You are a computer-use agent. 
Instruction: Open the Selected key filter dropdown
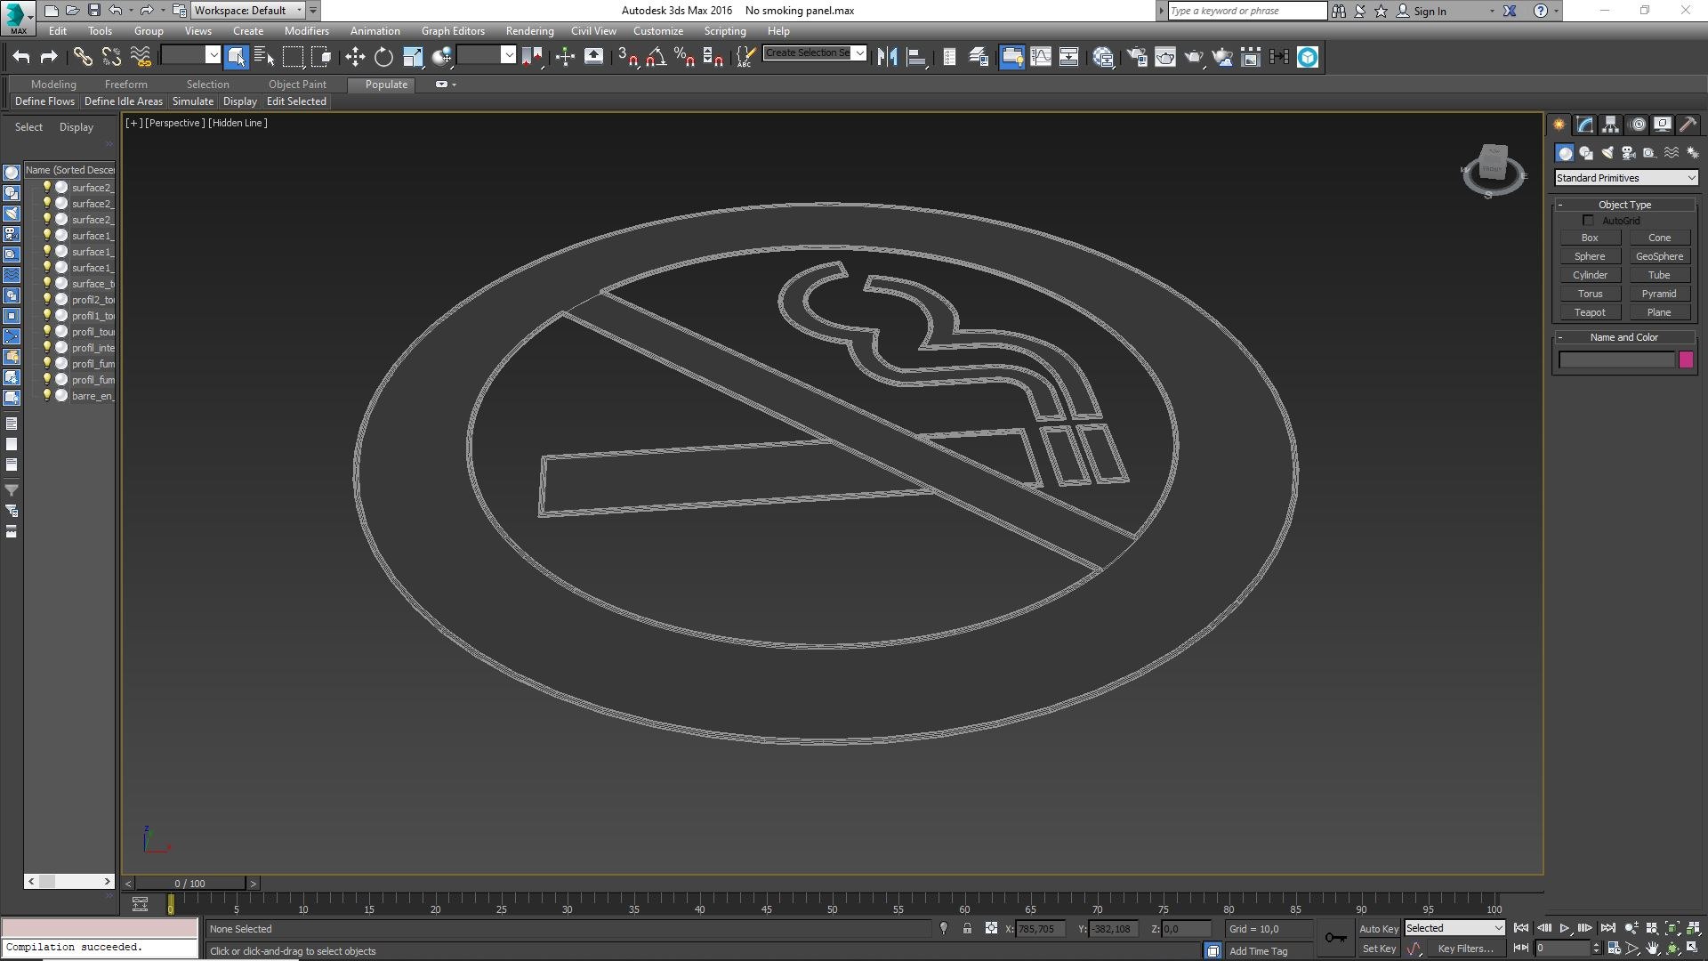(x=1454, y=928)
